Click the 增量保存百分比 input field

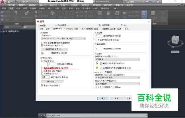[45, 53]
